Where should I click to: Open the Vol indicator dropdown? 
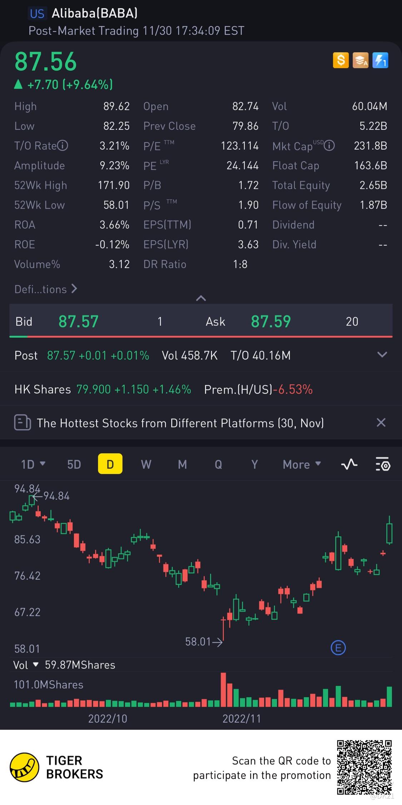click(x=26, y=665)
